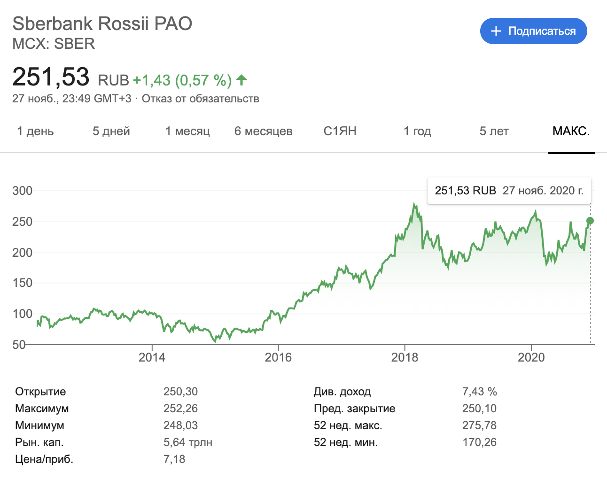
Task: Click the previous close value 250,10
Action: [479, 409]
